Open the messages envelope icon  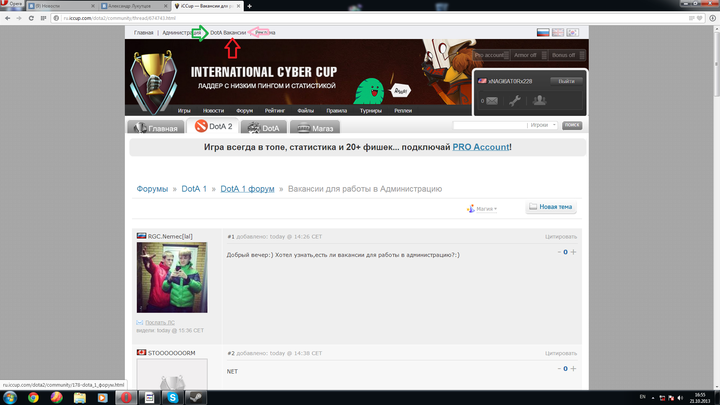tap(492, 101)
